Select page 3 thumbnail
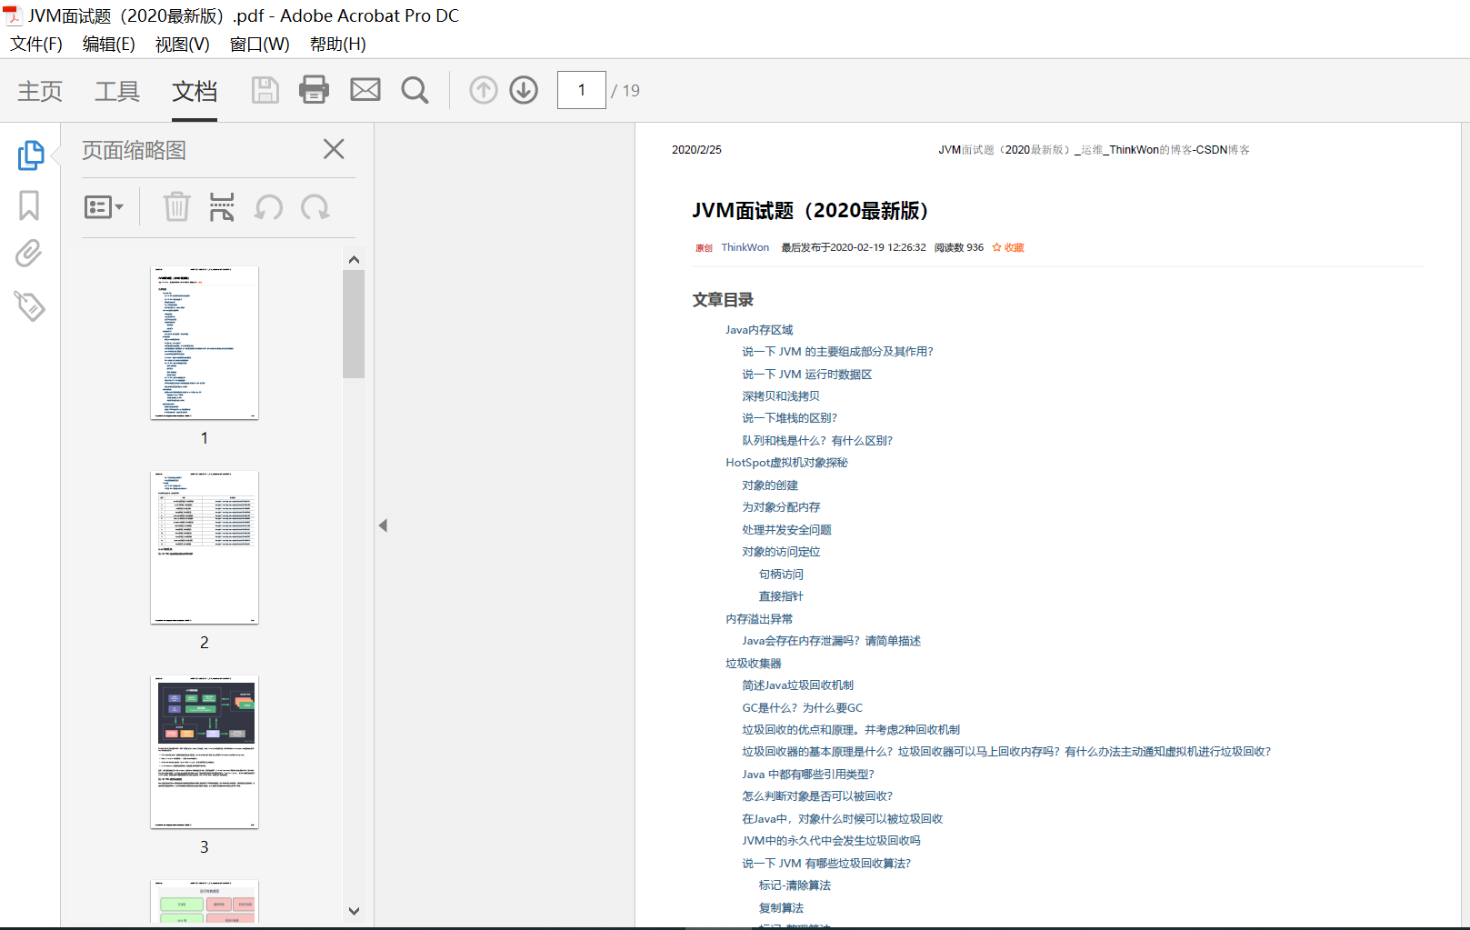1470x930 pixels. click(205, 752)
